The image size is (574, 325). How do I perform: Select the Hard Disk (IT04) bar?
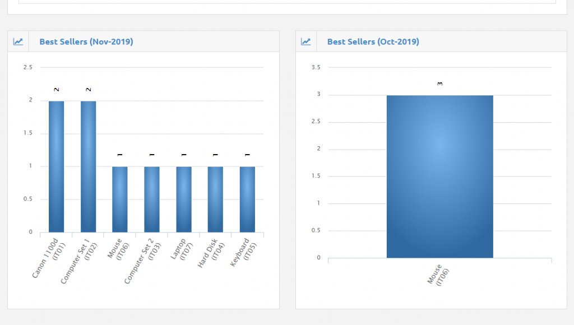point(215,199)
